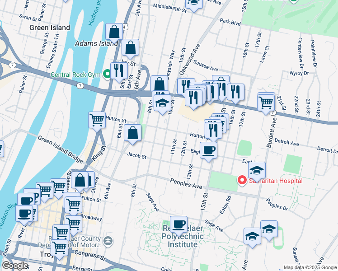The height and width of the screenshot is (271, 338).
Task: Select the shopping cart marker near Congress St
Action: (59, 249)
